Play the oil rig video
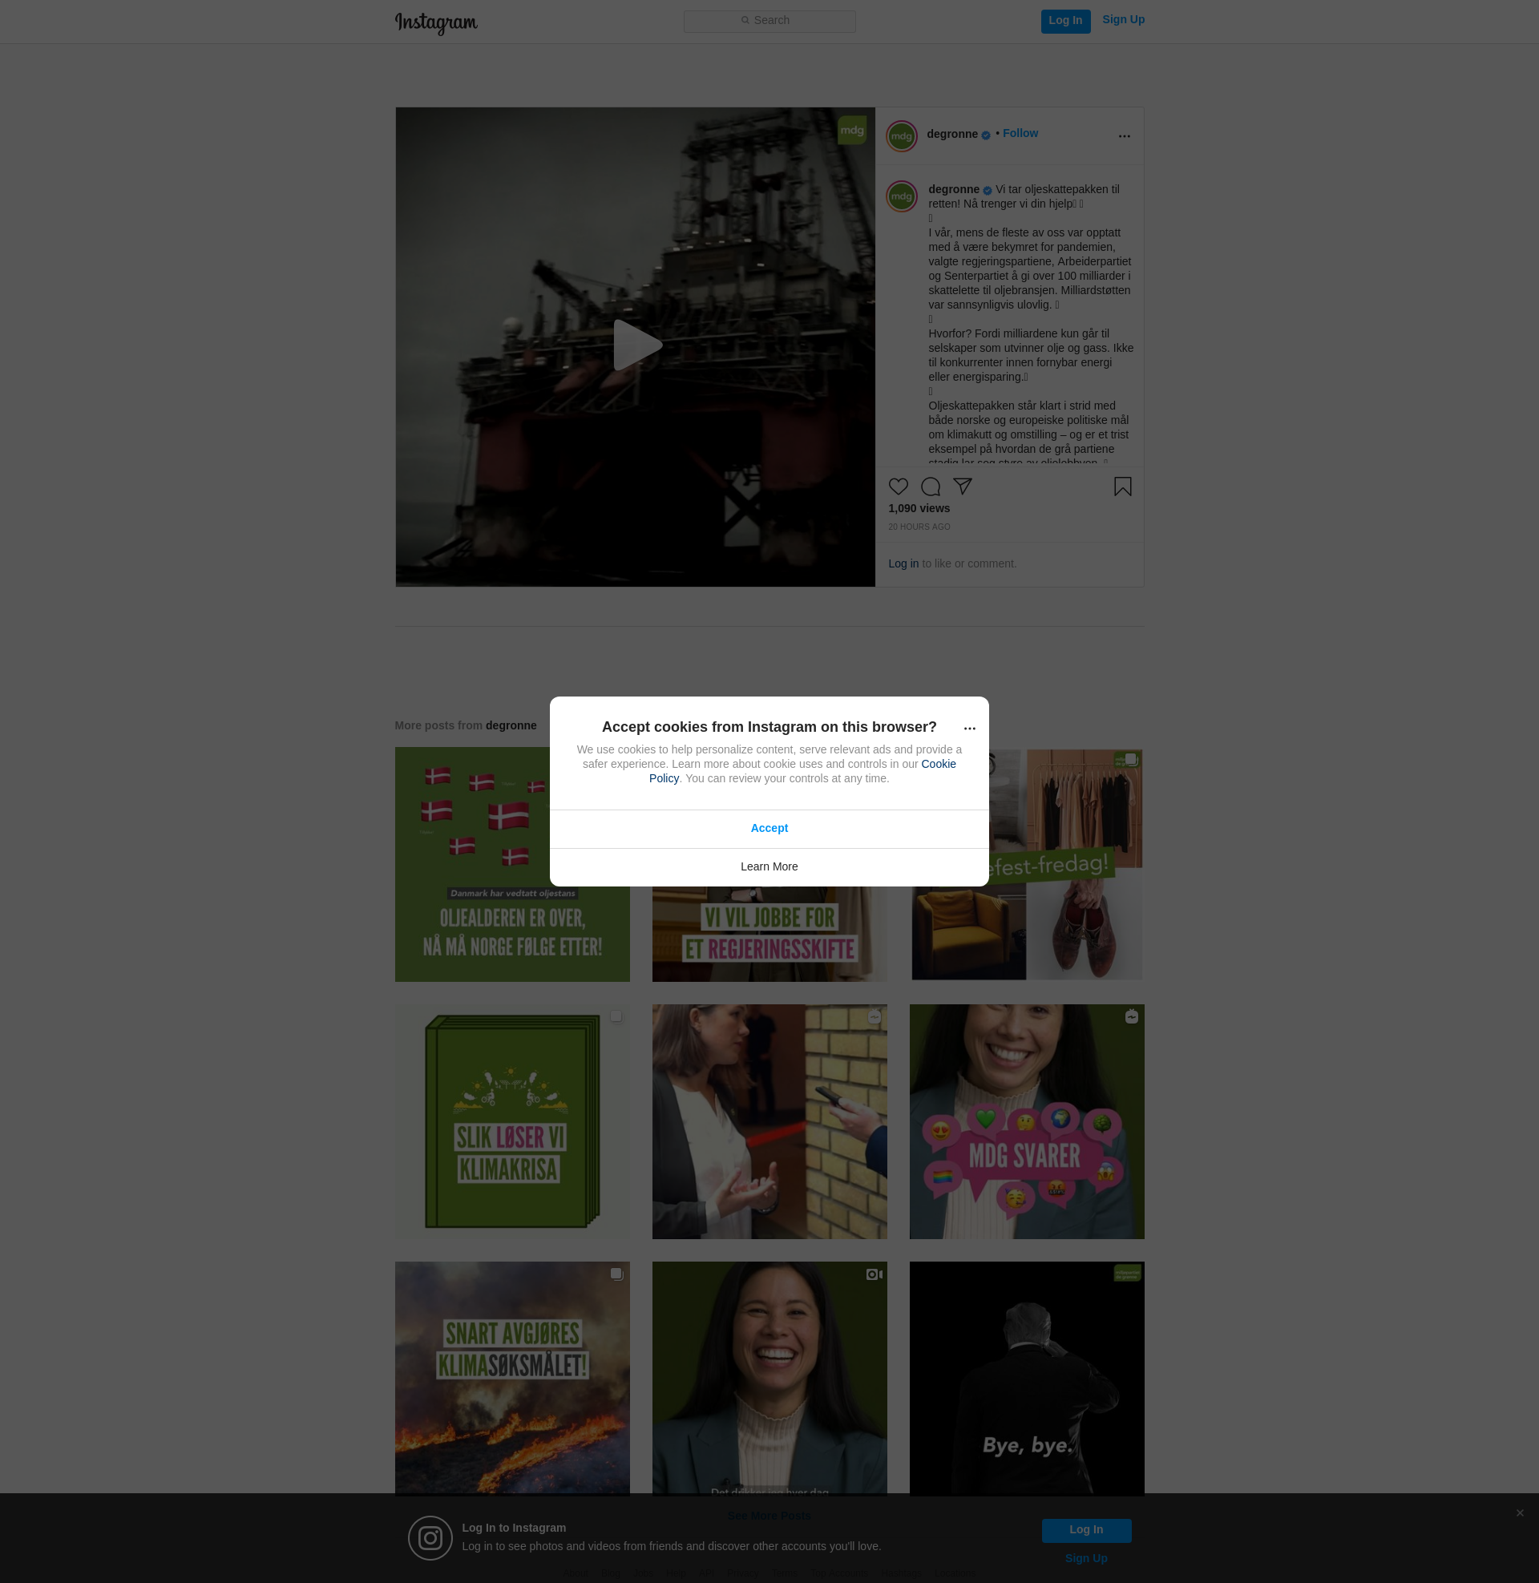 click(x=637, y=345)
